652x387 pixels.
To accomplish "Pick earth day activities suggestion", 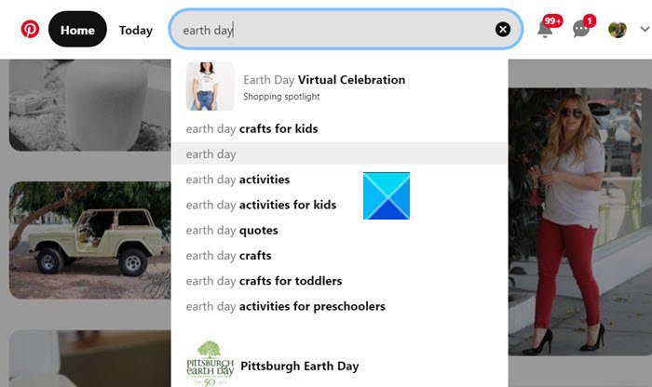I will (x=238, y=180).
